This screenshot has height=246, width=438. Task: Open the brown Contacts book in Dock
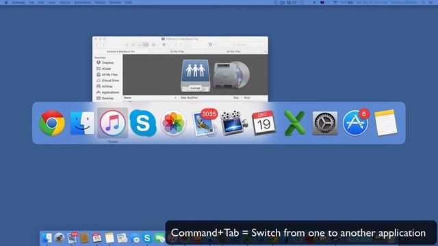pos(84,238)
